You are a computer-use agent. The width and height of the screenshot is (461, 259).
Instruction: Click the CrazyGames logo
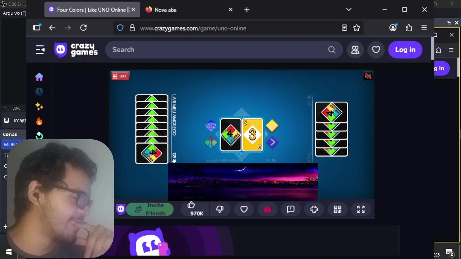pos(76,50)
